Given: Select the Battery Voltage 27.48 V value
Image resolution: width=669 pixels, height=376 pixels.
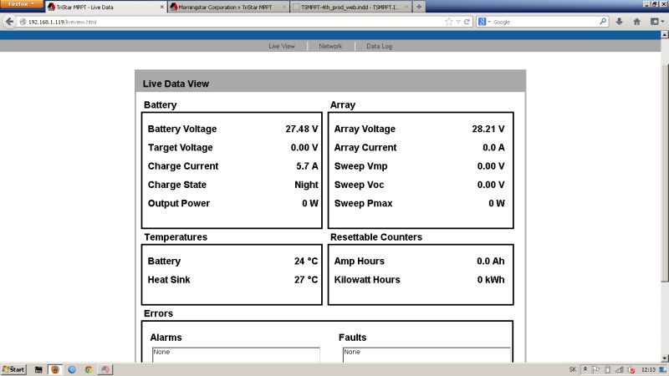Looking at the screenshot, I should pyautogui.click(x=302, y=129).
